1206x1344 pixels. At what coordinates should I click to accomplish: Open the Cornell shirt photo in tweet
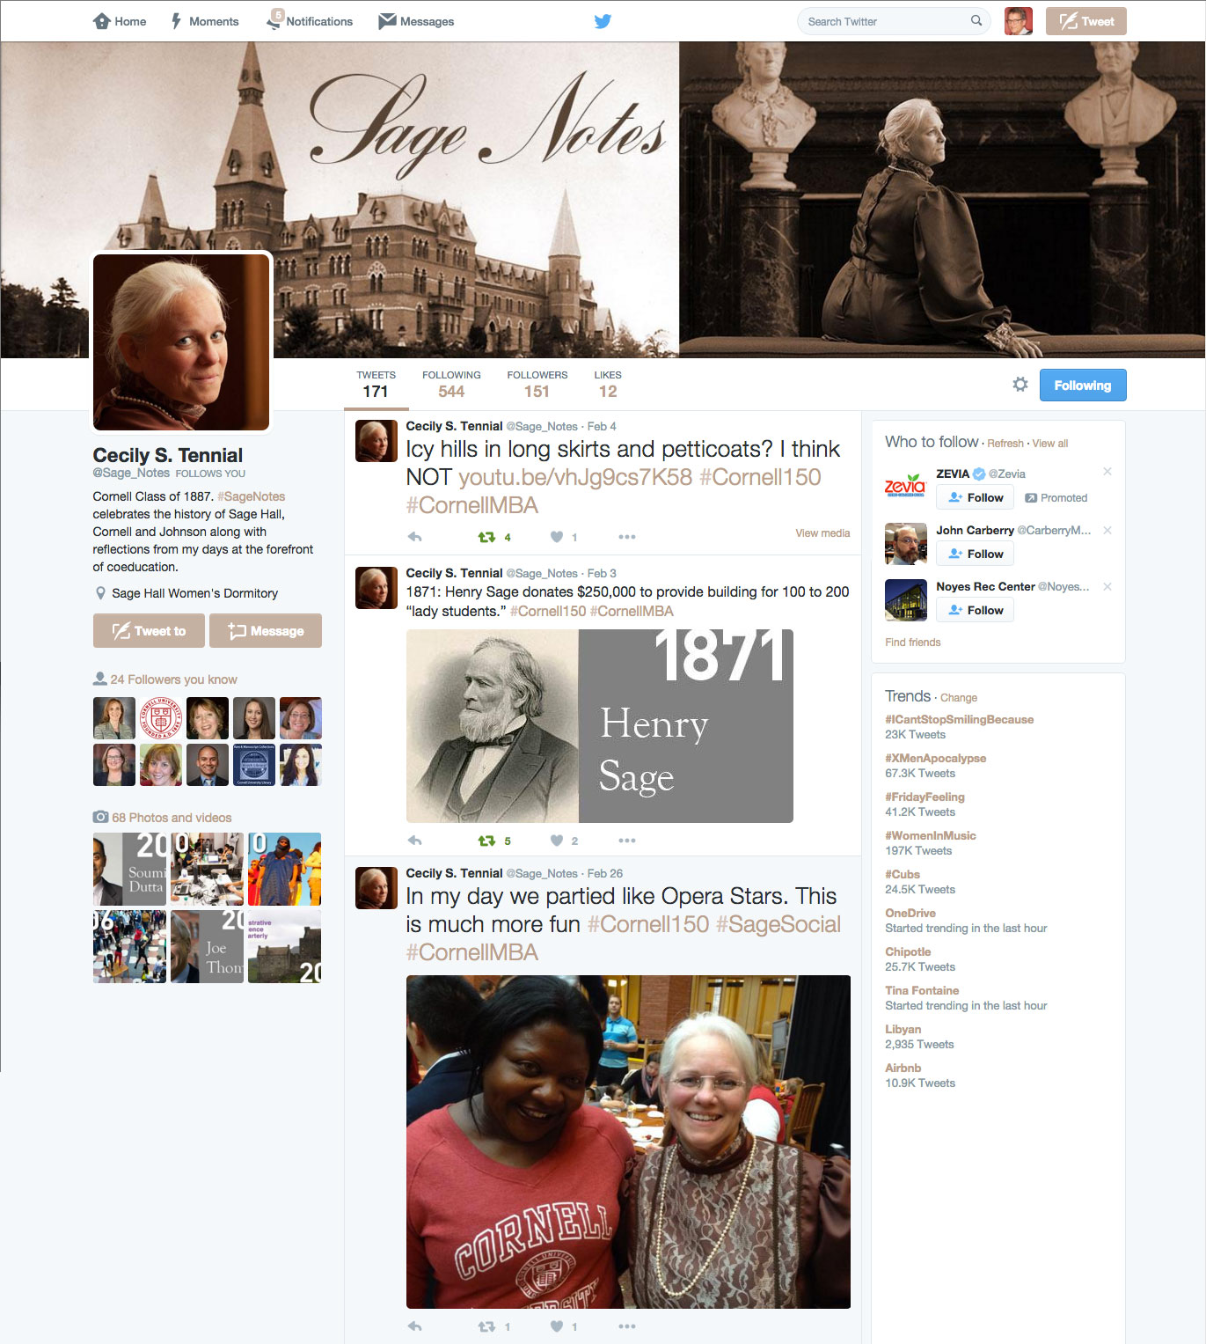(x=628, y=1142)
